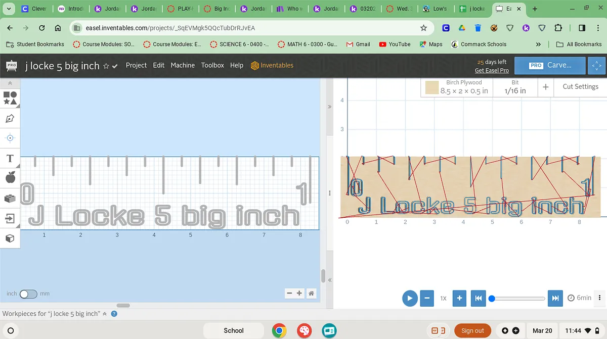Toggle units between inch and mm
The height and width of the screenshot is (339, 607).
pyautogui.click(x=28, y=294)
